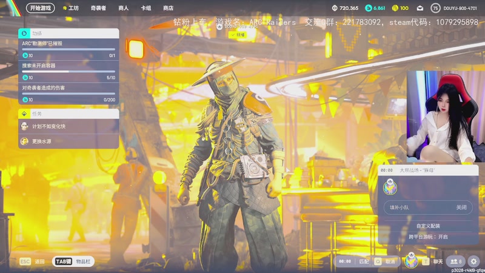Toggle 填补小队 squad fill setting
Screen dimensions: 485x273
click(x=428, y=207)
